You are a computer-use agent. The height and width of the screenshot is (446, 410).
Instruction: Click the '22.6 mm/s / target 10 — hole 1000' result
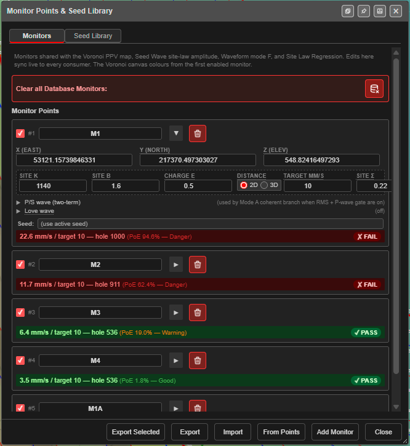[72, 236]
